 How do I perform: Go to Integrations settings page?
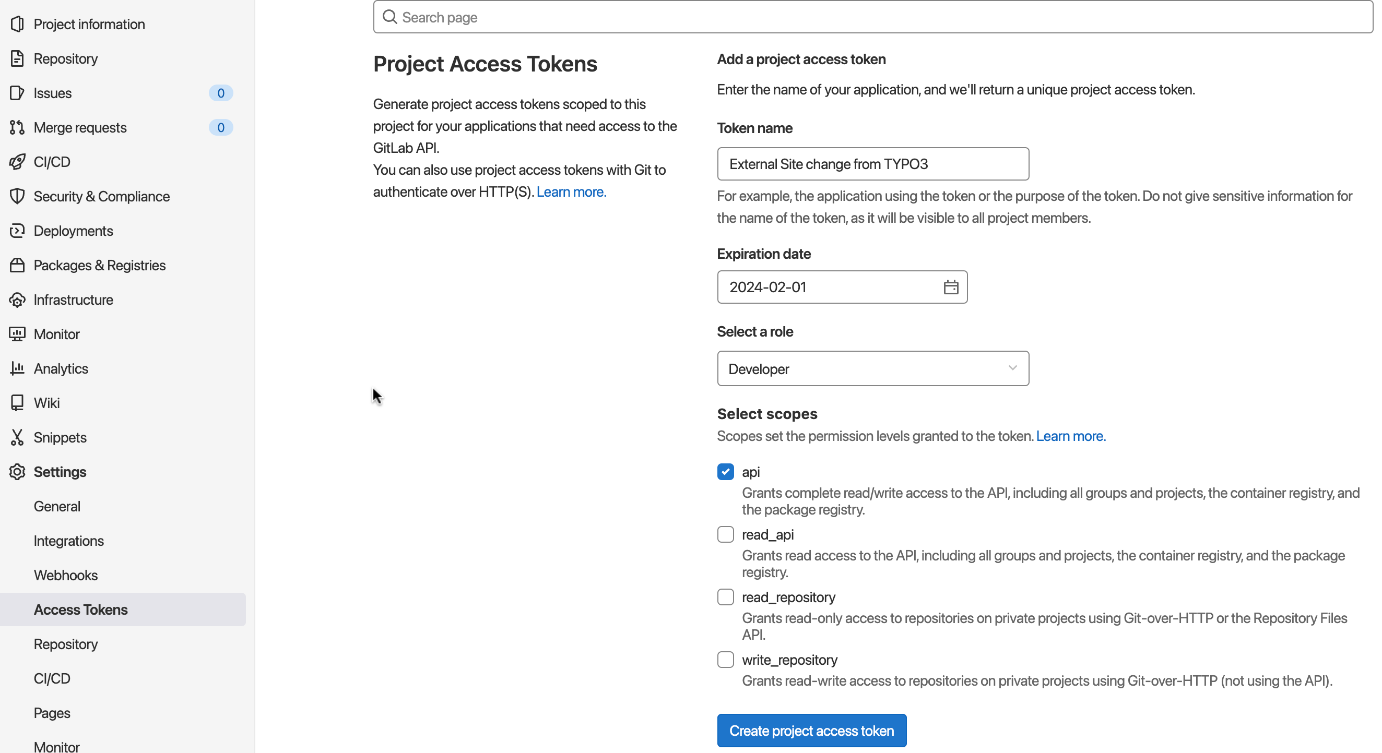click(x=69, y=541)
